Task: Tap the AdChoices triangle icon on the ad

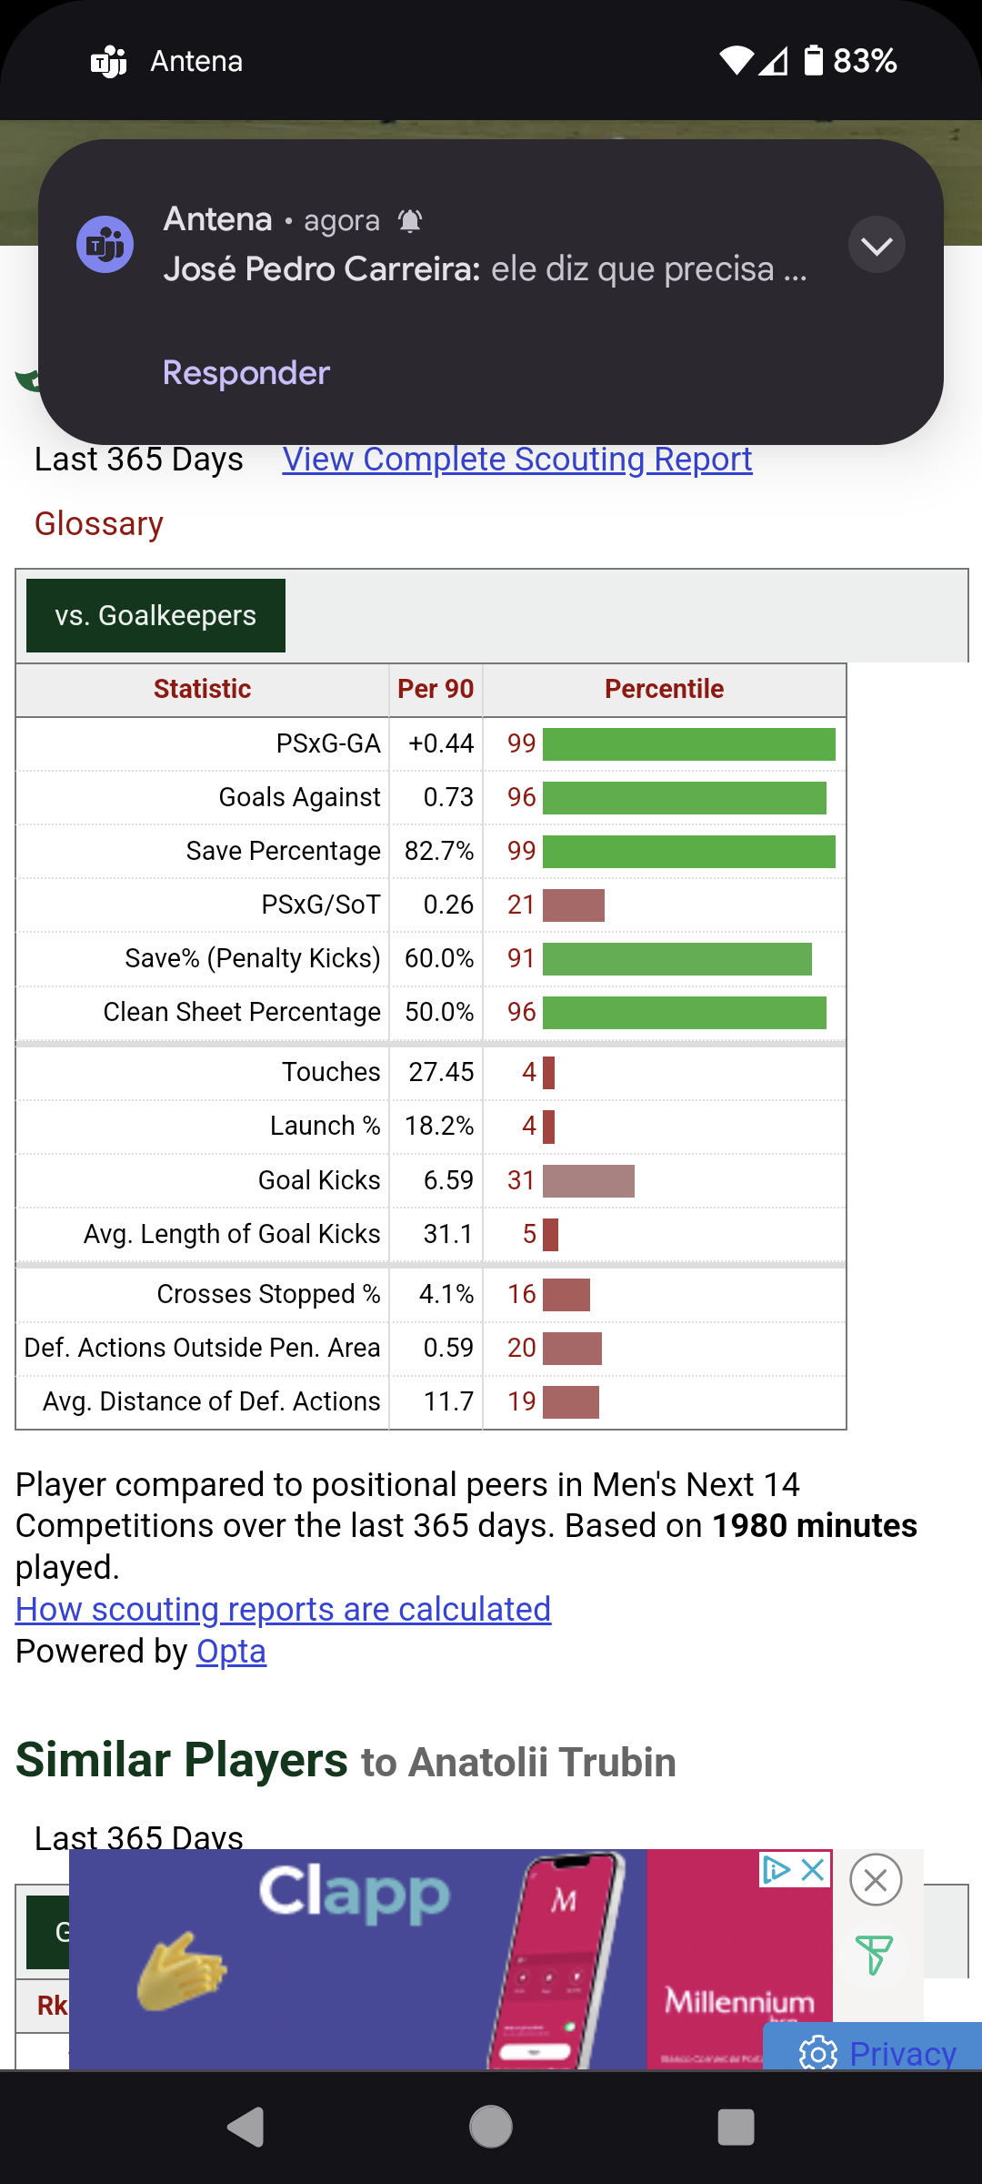Action: [x=777, y=1870]
